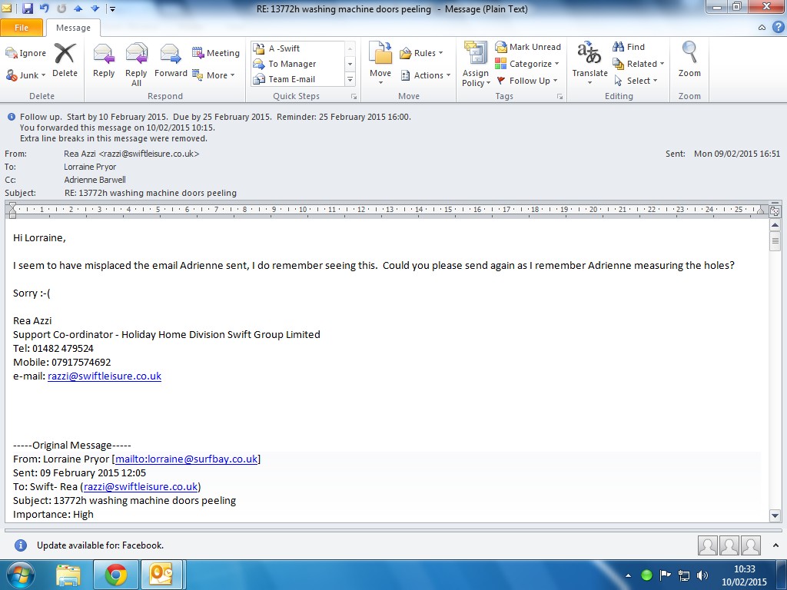Click razzi@swiftleisure.co.uk link in original message
The height and width of the screenshot is (590, 787).
(141, 486)
